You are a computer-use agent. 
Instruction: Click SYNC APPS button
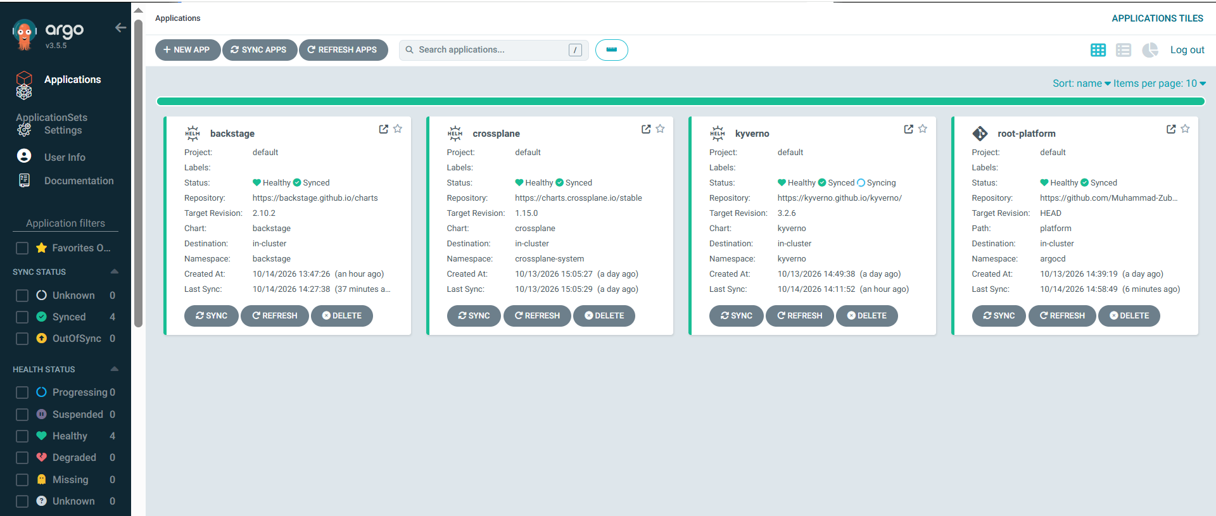tap(260, 50)
